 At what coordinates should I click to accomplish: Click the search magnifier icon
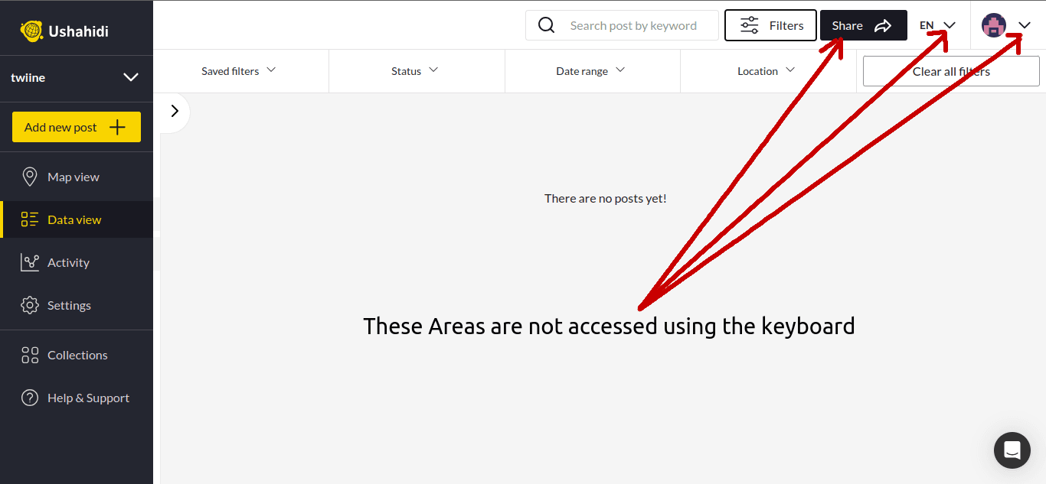coord(546,25)
